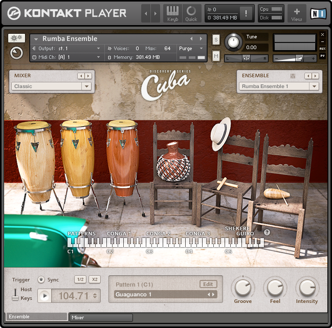Play the pattern with play button
This screenshot has width=332, height=328.
click(45, 296)
